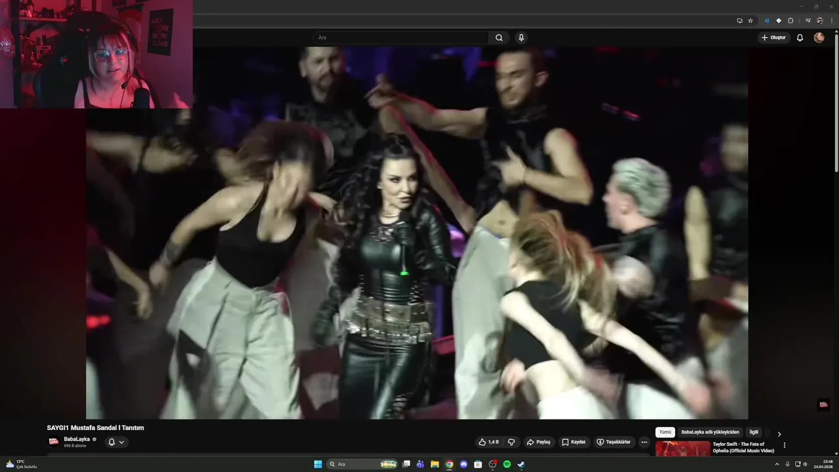Like the video (1,4 B)
Image resolution: width=839 pixels, height=472 pixels.
pos(490,442)
